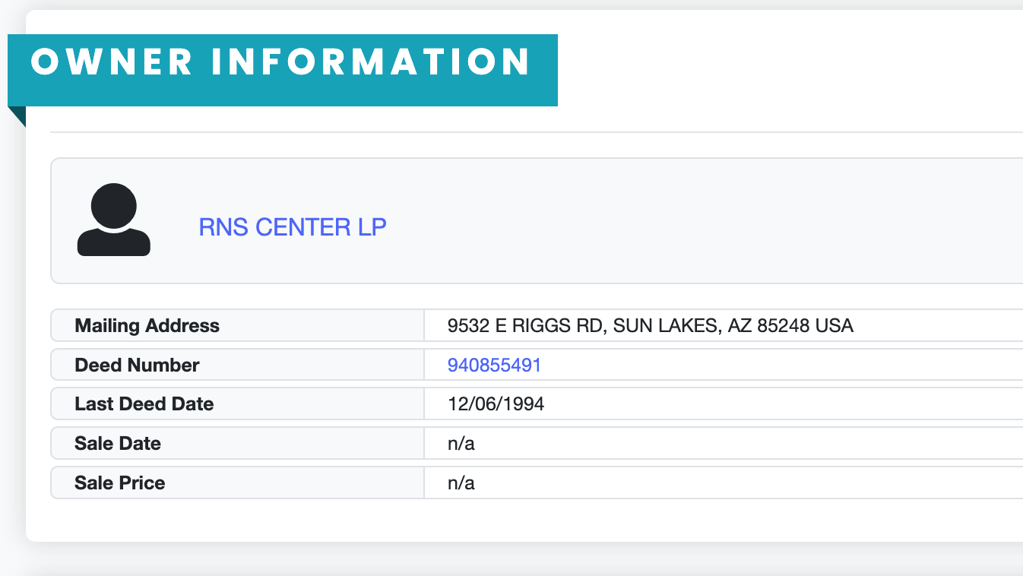Select the Mailing Address row label
This screenshot has height=576, width=1023.
point(147,326)
